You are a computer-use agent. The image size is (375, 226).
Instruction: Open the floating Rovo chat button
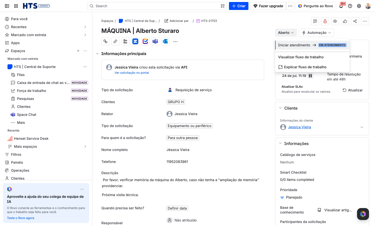tap(363, 214)
